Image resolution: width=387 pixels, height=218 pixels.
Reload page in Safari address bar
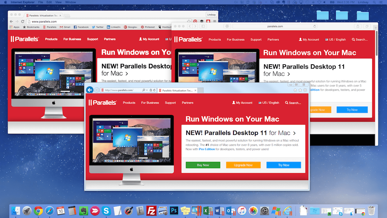(315, 26)
